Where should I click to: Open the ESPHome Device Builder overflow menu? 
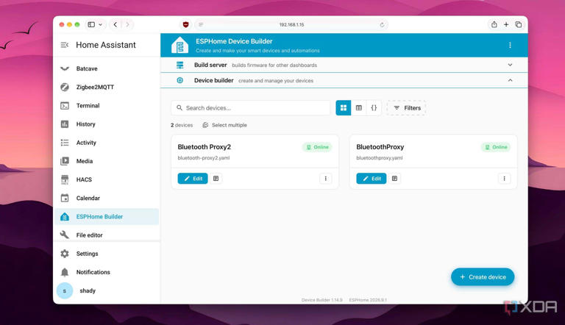coord(510,45)
